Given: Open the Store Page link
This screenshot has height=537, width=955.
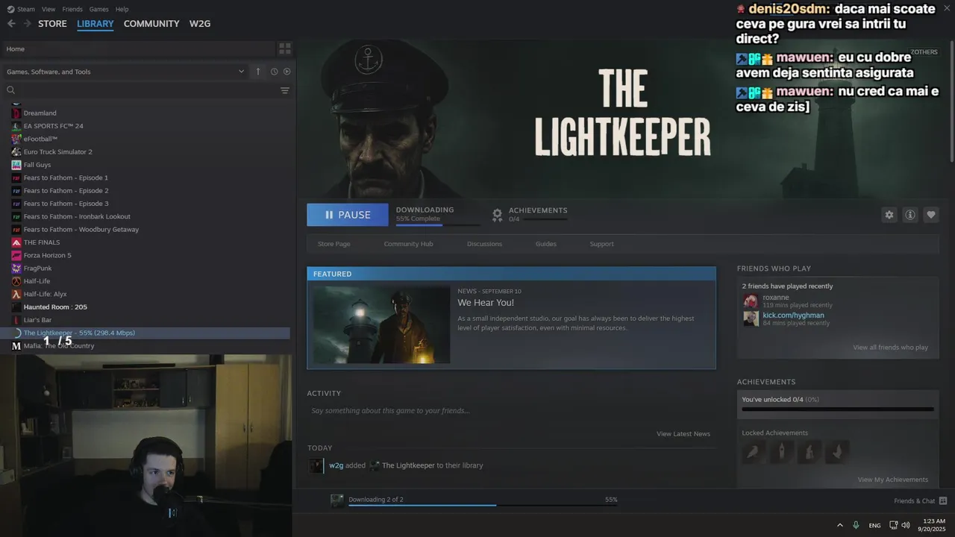Looking at the screenshot, I should 334,244.
